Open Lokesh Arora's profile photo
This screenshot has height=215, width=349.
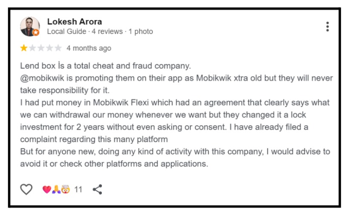pyautogui.click(x=29, y=26)
